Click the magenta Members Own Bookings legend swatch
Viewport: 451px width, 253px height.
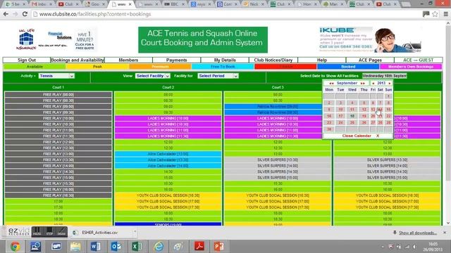(x=411, y=67)
